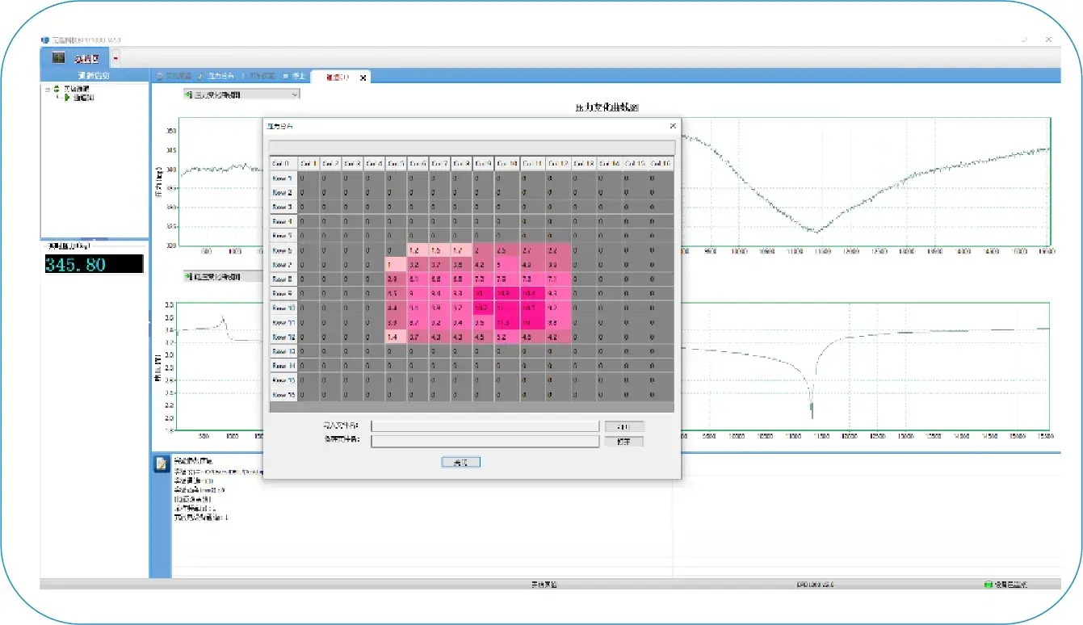Select the main ribbon tab with the monitor icon
Screen dimensions: 1083x625
(x=74, y=58)
